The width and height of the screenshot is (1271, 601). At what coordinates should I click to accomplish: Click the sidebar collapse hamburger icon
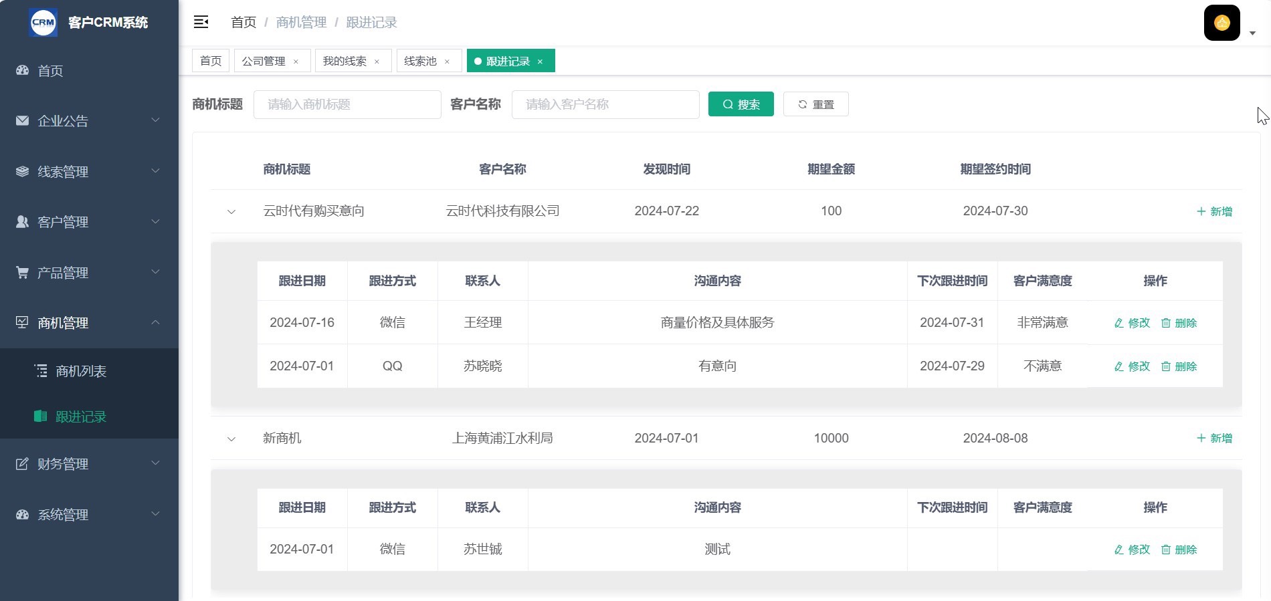[201, 22]
